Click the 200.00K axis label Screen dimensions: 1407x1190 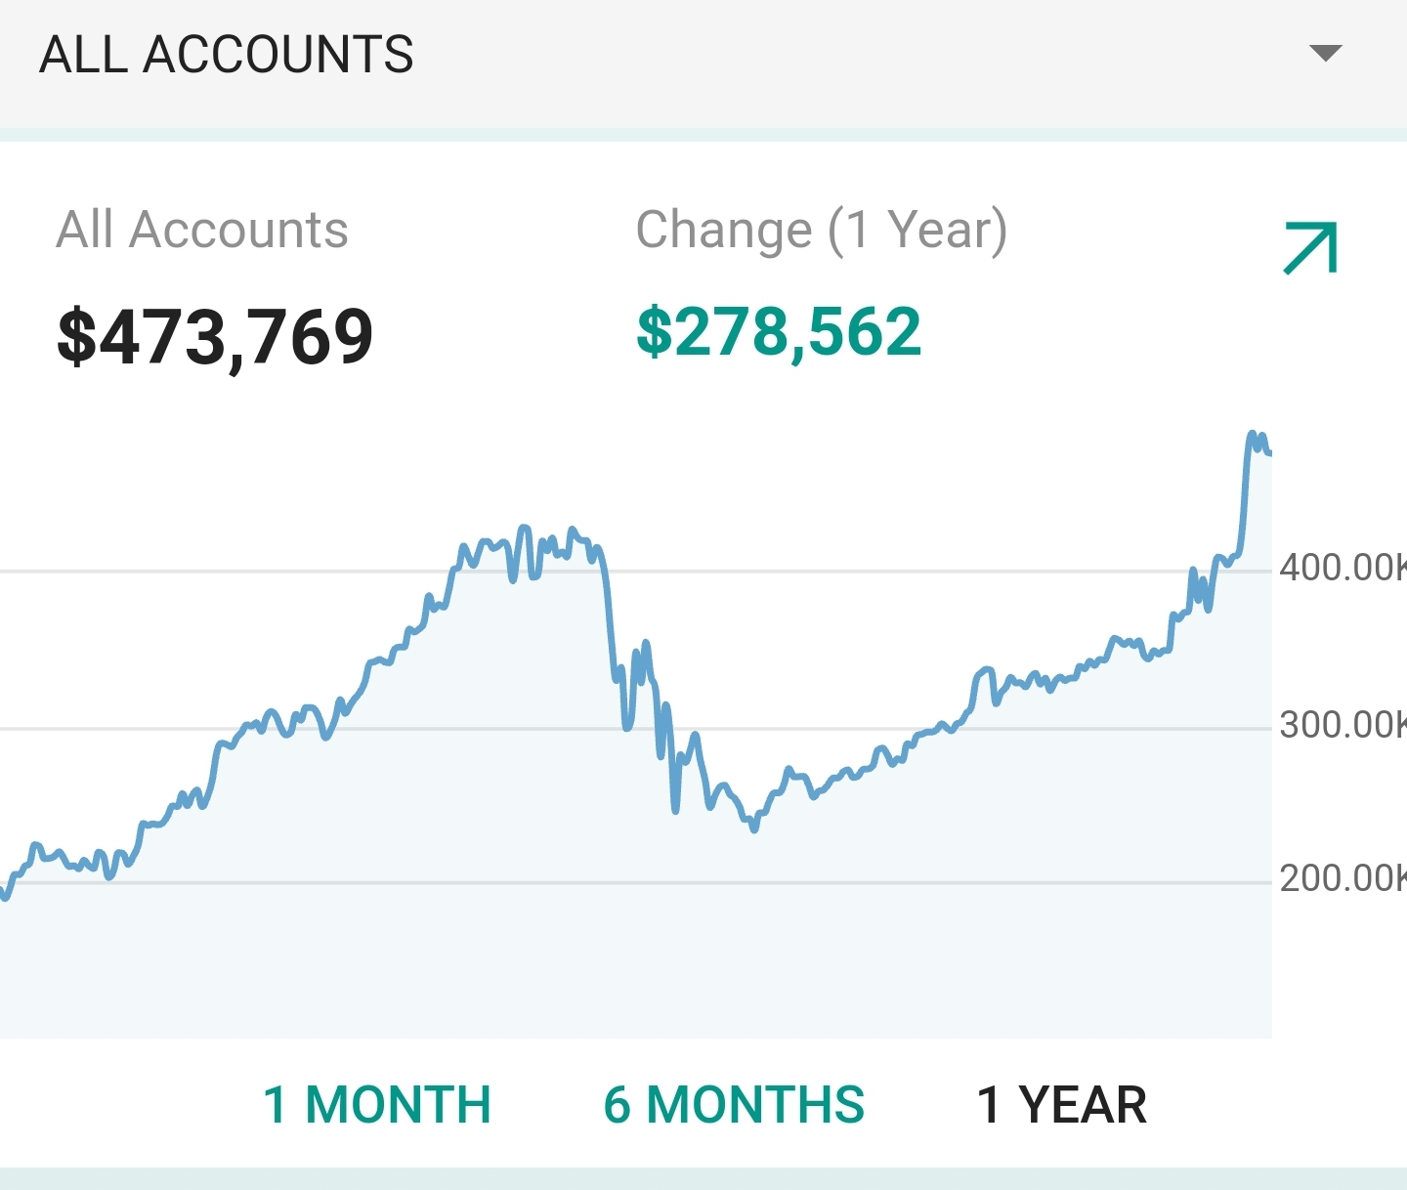click(1341, 878)
